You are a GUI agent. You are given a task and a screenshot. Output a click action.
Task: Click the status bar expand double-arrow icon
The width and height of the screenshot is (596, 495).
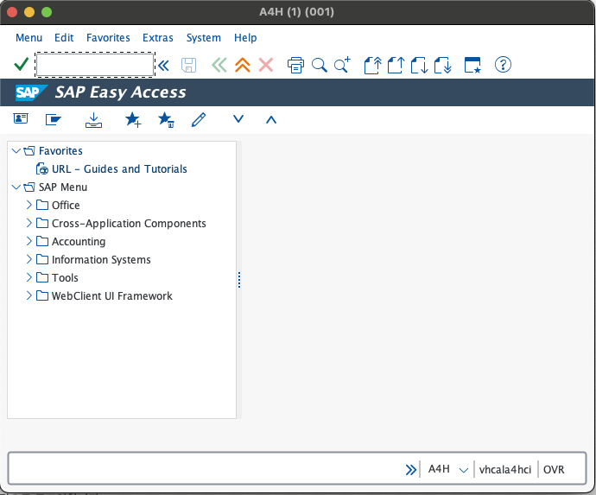(x=410, y=470)
